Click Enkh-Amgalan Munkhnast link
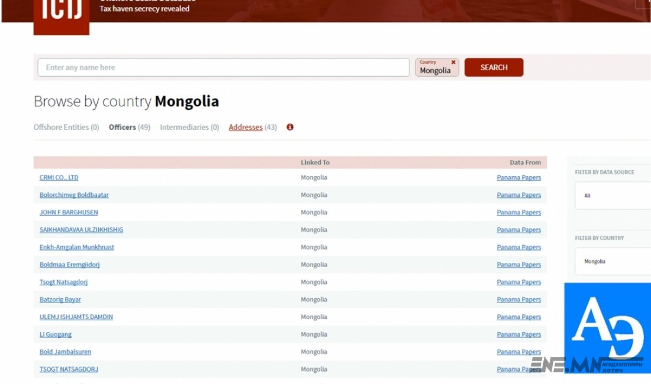The height and width of the screenshot is (384, 651). click(x=76, y=247)
